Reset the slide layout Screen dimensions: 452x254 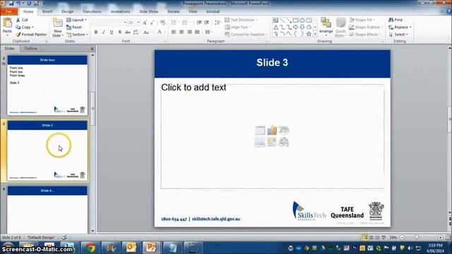point(74,27)
